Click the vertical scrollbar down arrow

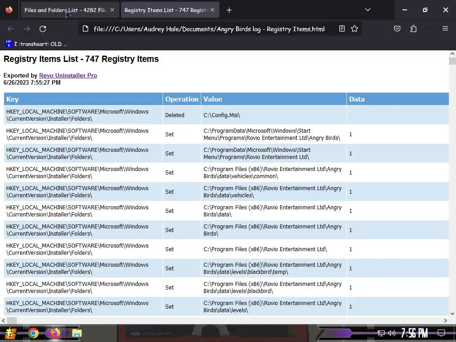click(452, 313)
